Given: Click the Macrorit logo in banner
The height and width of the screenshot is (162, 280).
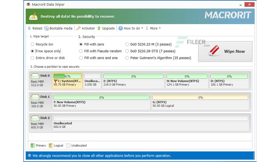Looking at the screenshot, I should coord(227,16).
